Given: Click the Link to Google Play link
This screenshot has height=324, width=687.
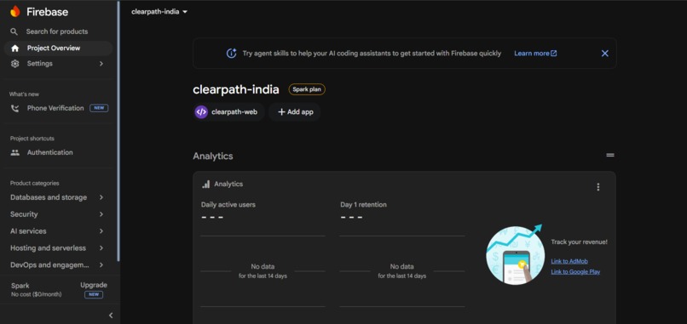Looking at the screenshot, I should pos(575,272).
